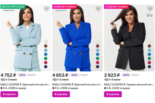The image size is (155, 103).
Task: Choose brown color swatch on blue suit
Action: tap(97, 46)
